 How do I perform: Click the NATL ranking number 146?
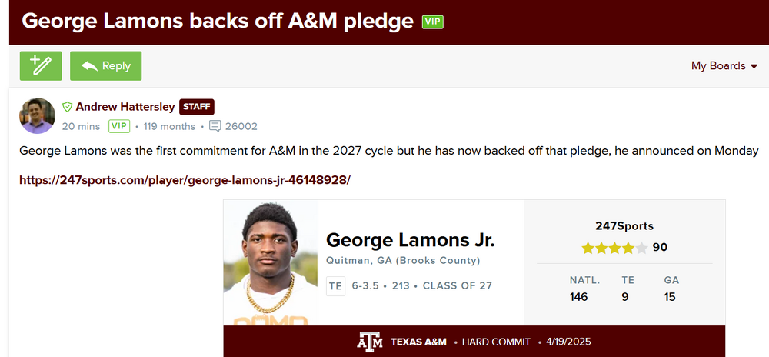(578, 296)
